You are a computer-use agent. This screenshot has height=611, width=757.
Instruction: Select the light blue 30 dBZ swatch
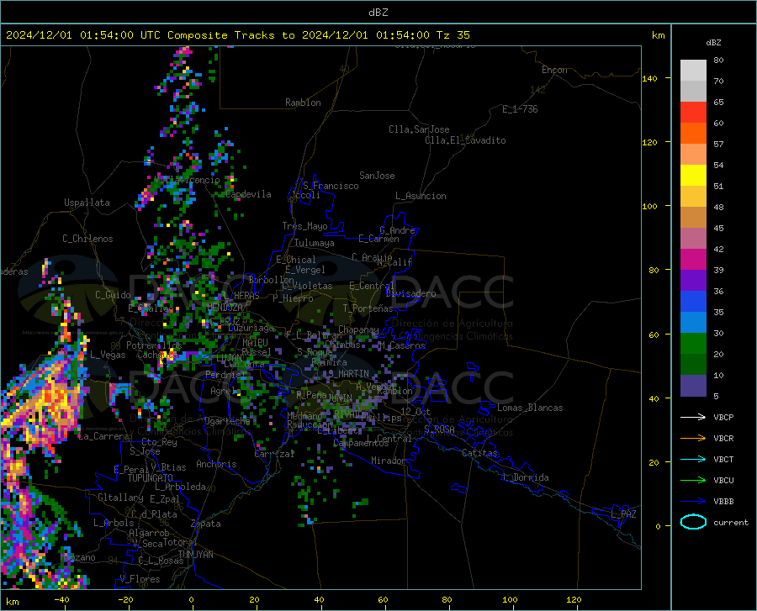(693, 323)
